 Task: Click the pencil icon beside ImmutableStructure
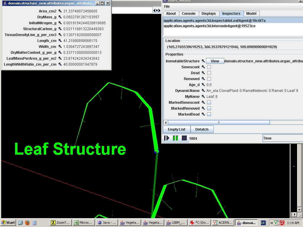click(x=203, y=61)
